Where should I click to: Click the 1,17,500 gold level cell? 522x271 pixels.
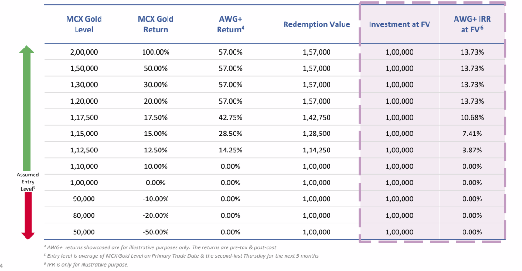(84, 118)
